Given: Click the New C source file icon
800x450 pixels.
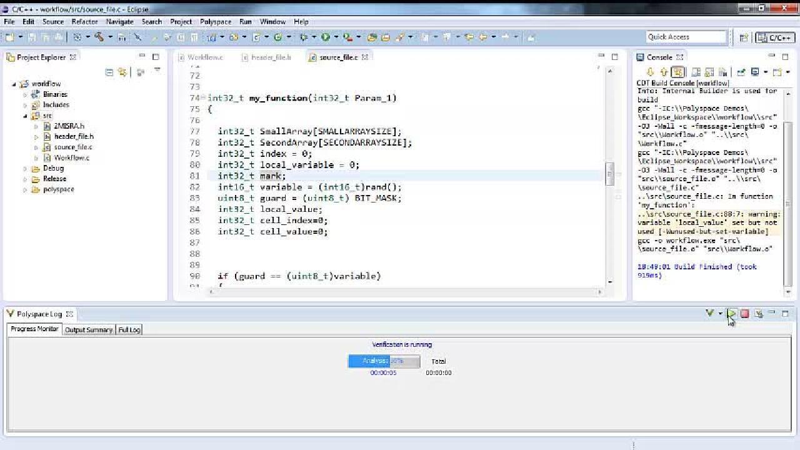Looking at the screenshot, I should (x=256, y=37).
